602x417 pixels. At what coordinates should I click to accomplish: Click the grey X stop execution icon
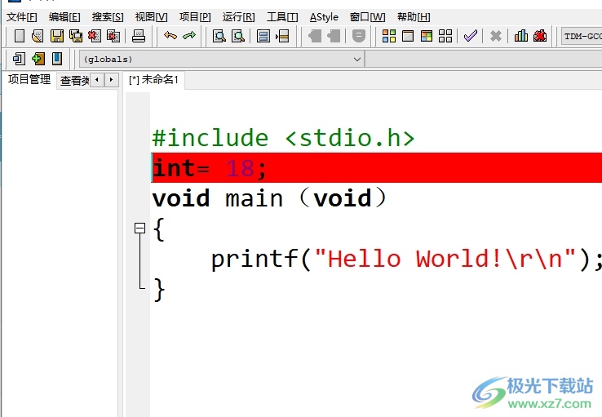[x=496, y=36]
